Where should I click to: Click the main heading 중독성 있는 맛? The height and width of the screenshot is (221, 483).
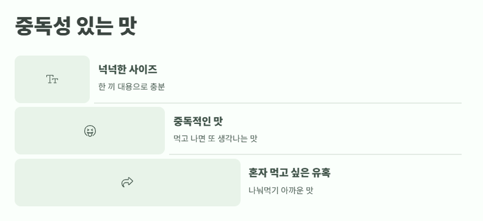tap(76, 26)
